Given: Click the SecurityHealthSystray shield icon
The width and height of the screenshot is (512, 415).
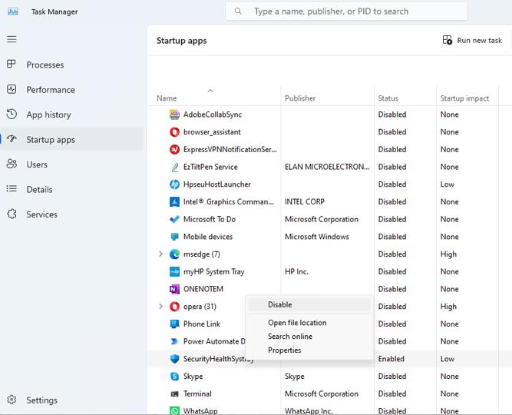Looking at the screenshot, I should tap(174, 359).
